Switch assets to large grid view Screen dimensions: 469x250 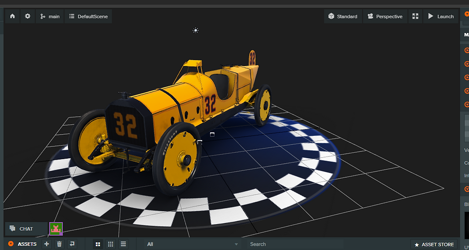click(98, 244)
